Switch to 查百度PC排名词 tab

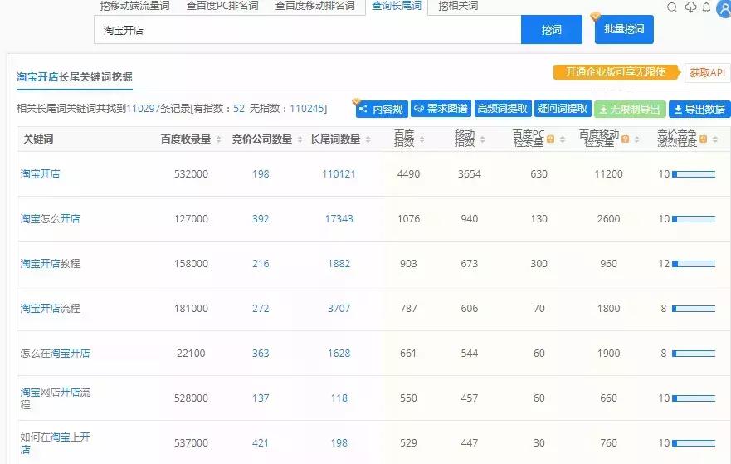pyautogui.click(x=222, y=6)
